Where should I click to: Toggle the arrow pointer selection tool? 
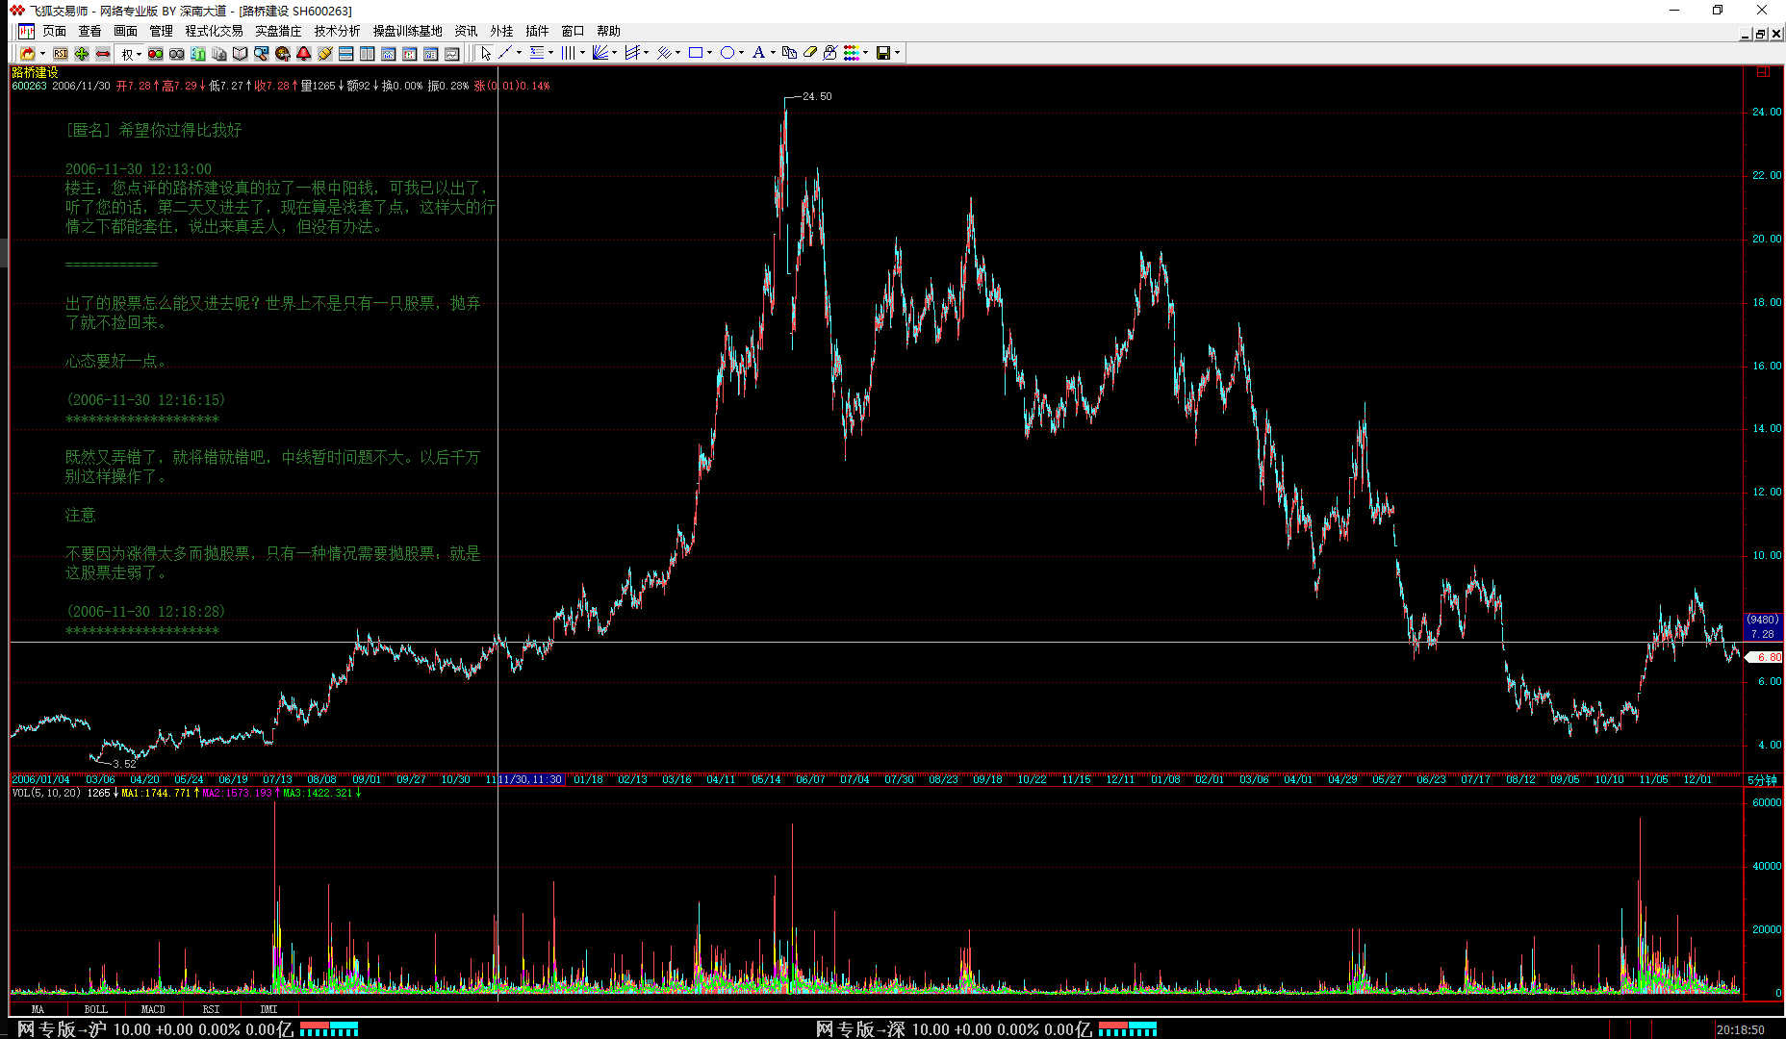tap(486, 53)
